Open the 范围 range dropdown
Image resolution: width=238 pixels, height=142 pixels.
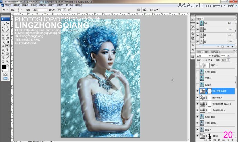(x=40, y=10)
